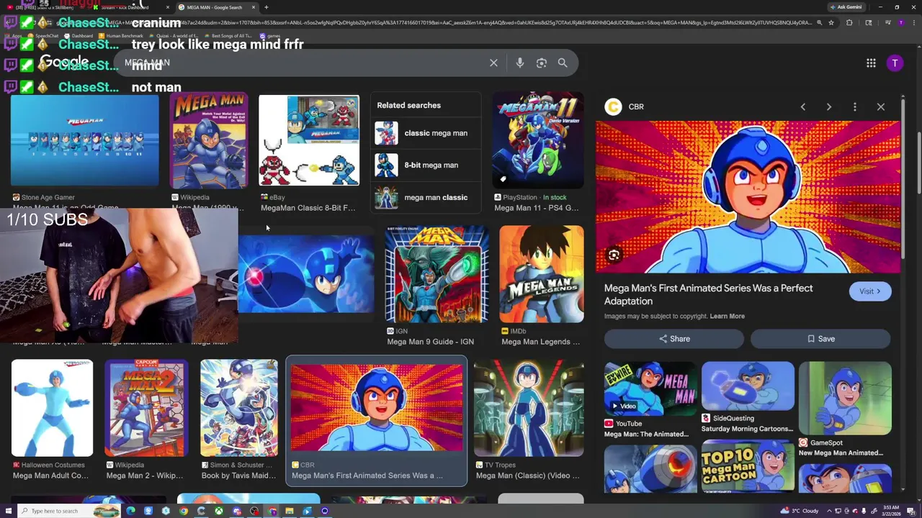Select '8-bit mega man' related search

point(426,165)
